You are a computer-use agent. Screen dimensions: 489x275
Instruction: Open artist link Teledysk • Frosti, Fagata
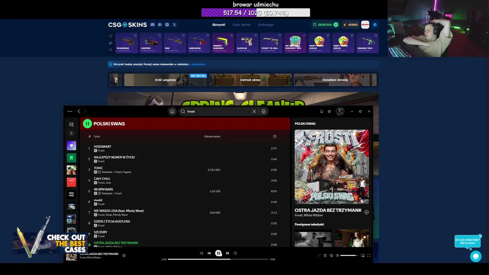(x=116, y=172)
